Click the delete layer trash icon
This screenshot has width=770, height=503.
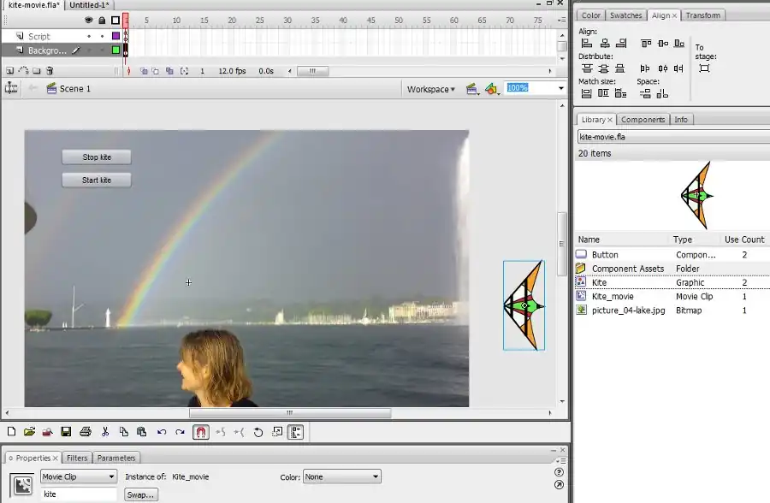[x=50, y=71]
